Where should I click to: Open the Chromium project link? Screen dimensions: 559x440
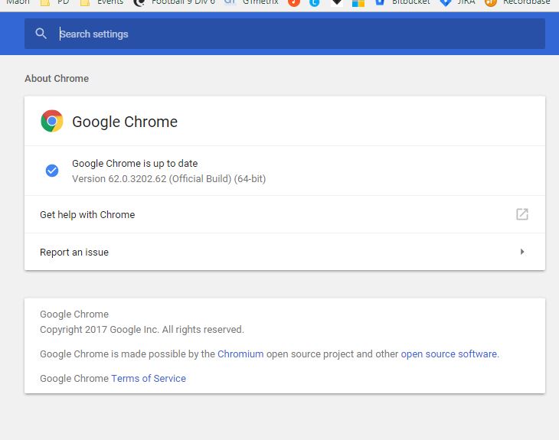click(240, 354)
